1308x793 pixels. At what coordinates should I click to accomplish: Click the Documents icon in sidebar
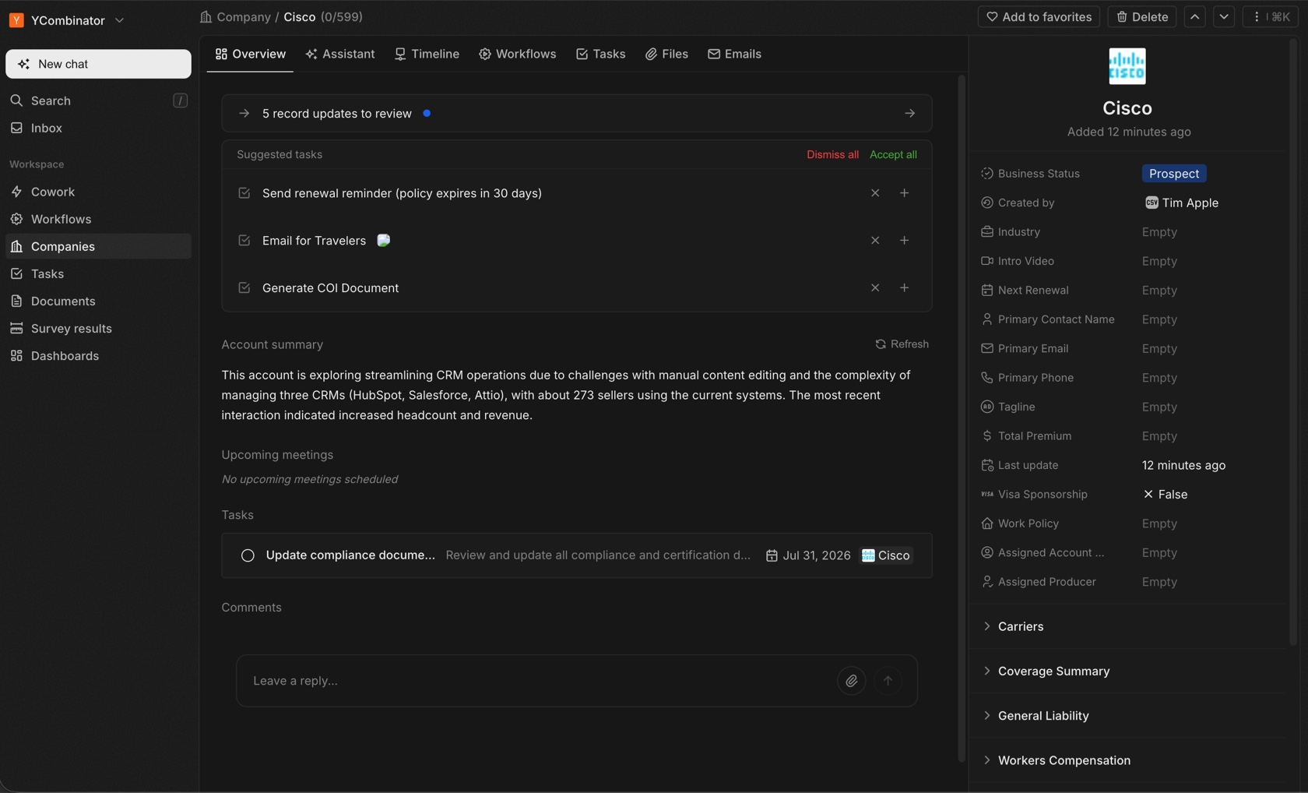16,301
